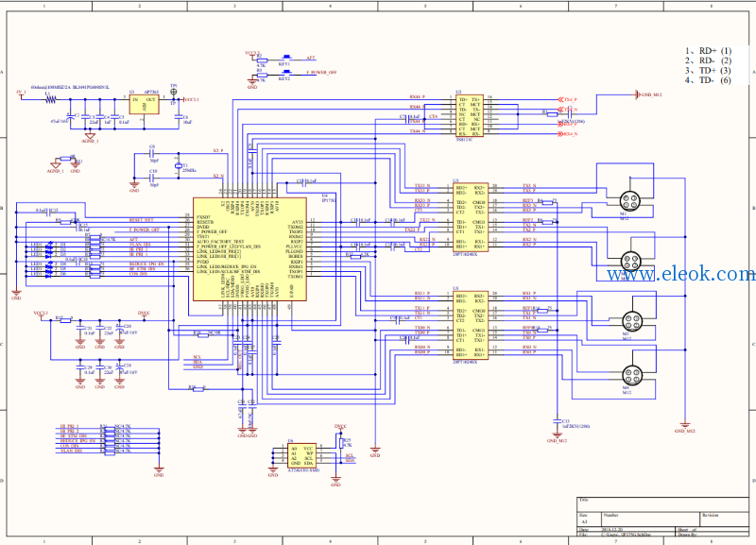Viewport: 756px width, 545px height.
Task: Select the AUTO_FACTORY_TEST pin name
Action: click(220, 242)
